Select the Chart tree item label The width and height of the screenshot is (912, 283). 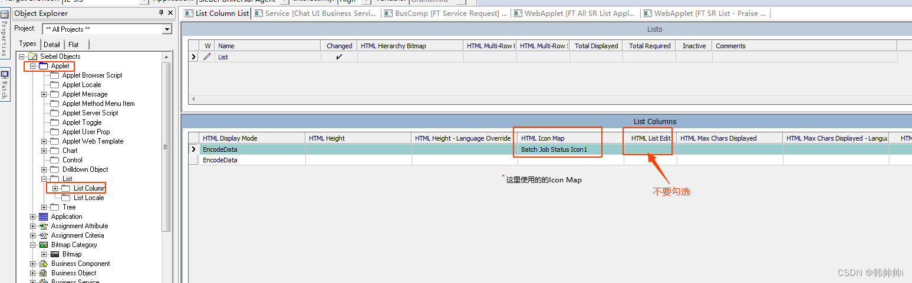coord(70,151)
